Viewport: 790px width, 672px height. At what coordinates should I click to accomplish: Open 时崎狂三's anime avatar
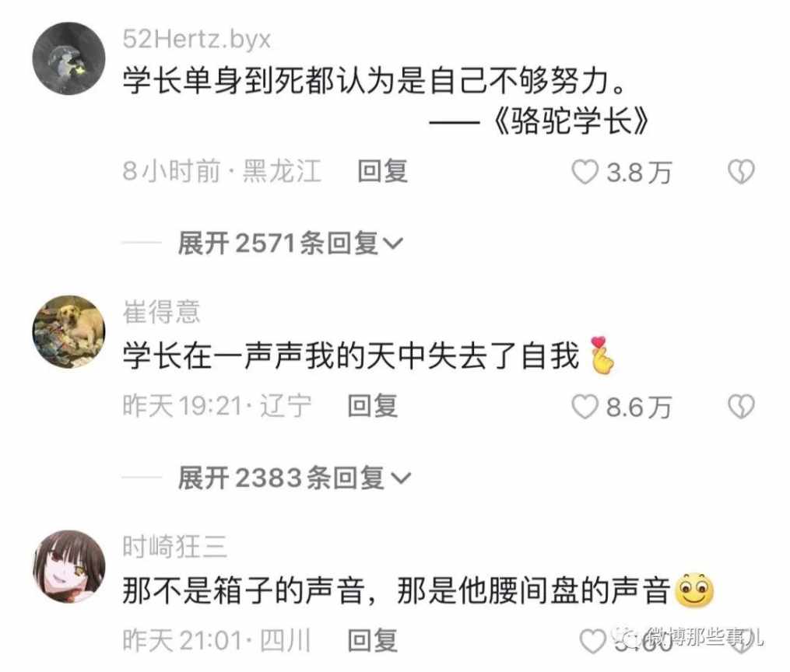coord(69,566)
